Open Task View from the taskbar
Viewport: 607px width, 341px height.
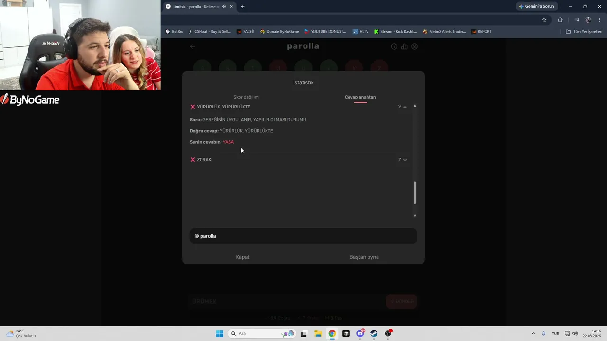[303, 333]
